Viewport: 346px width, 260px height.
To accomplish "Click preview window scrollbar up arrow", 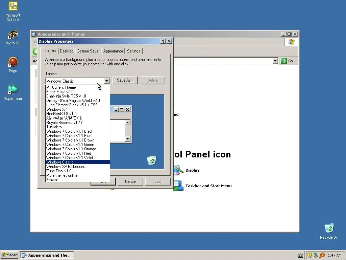I will click(x=127, y=123).
